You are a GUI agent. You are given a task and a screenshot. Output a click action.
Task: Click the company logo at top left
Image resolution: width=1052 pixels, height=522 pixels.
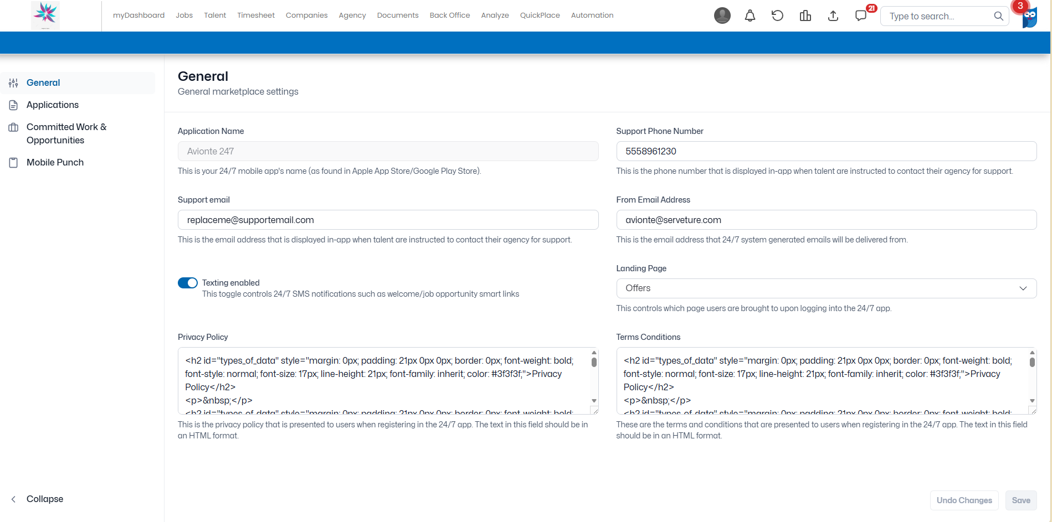click(x=45, y=15)
